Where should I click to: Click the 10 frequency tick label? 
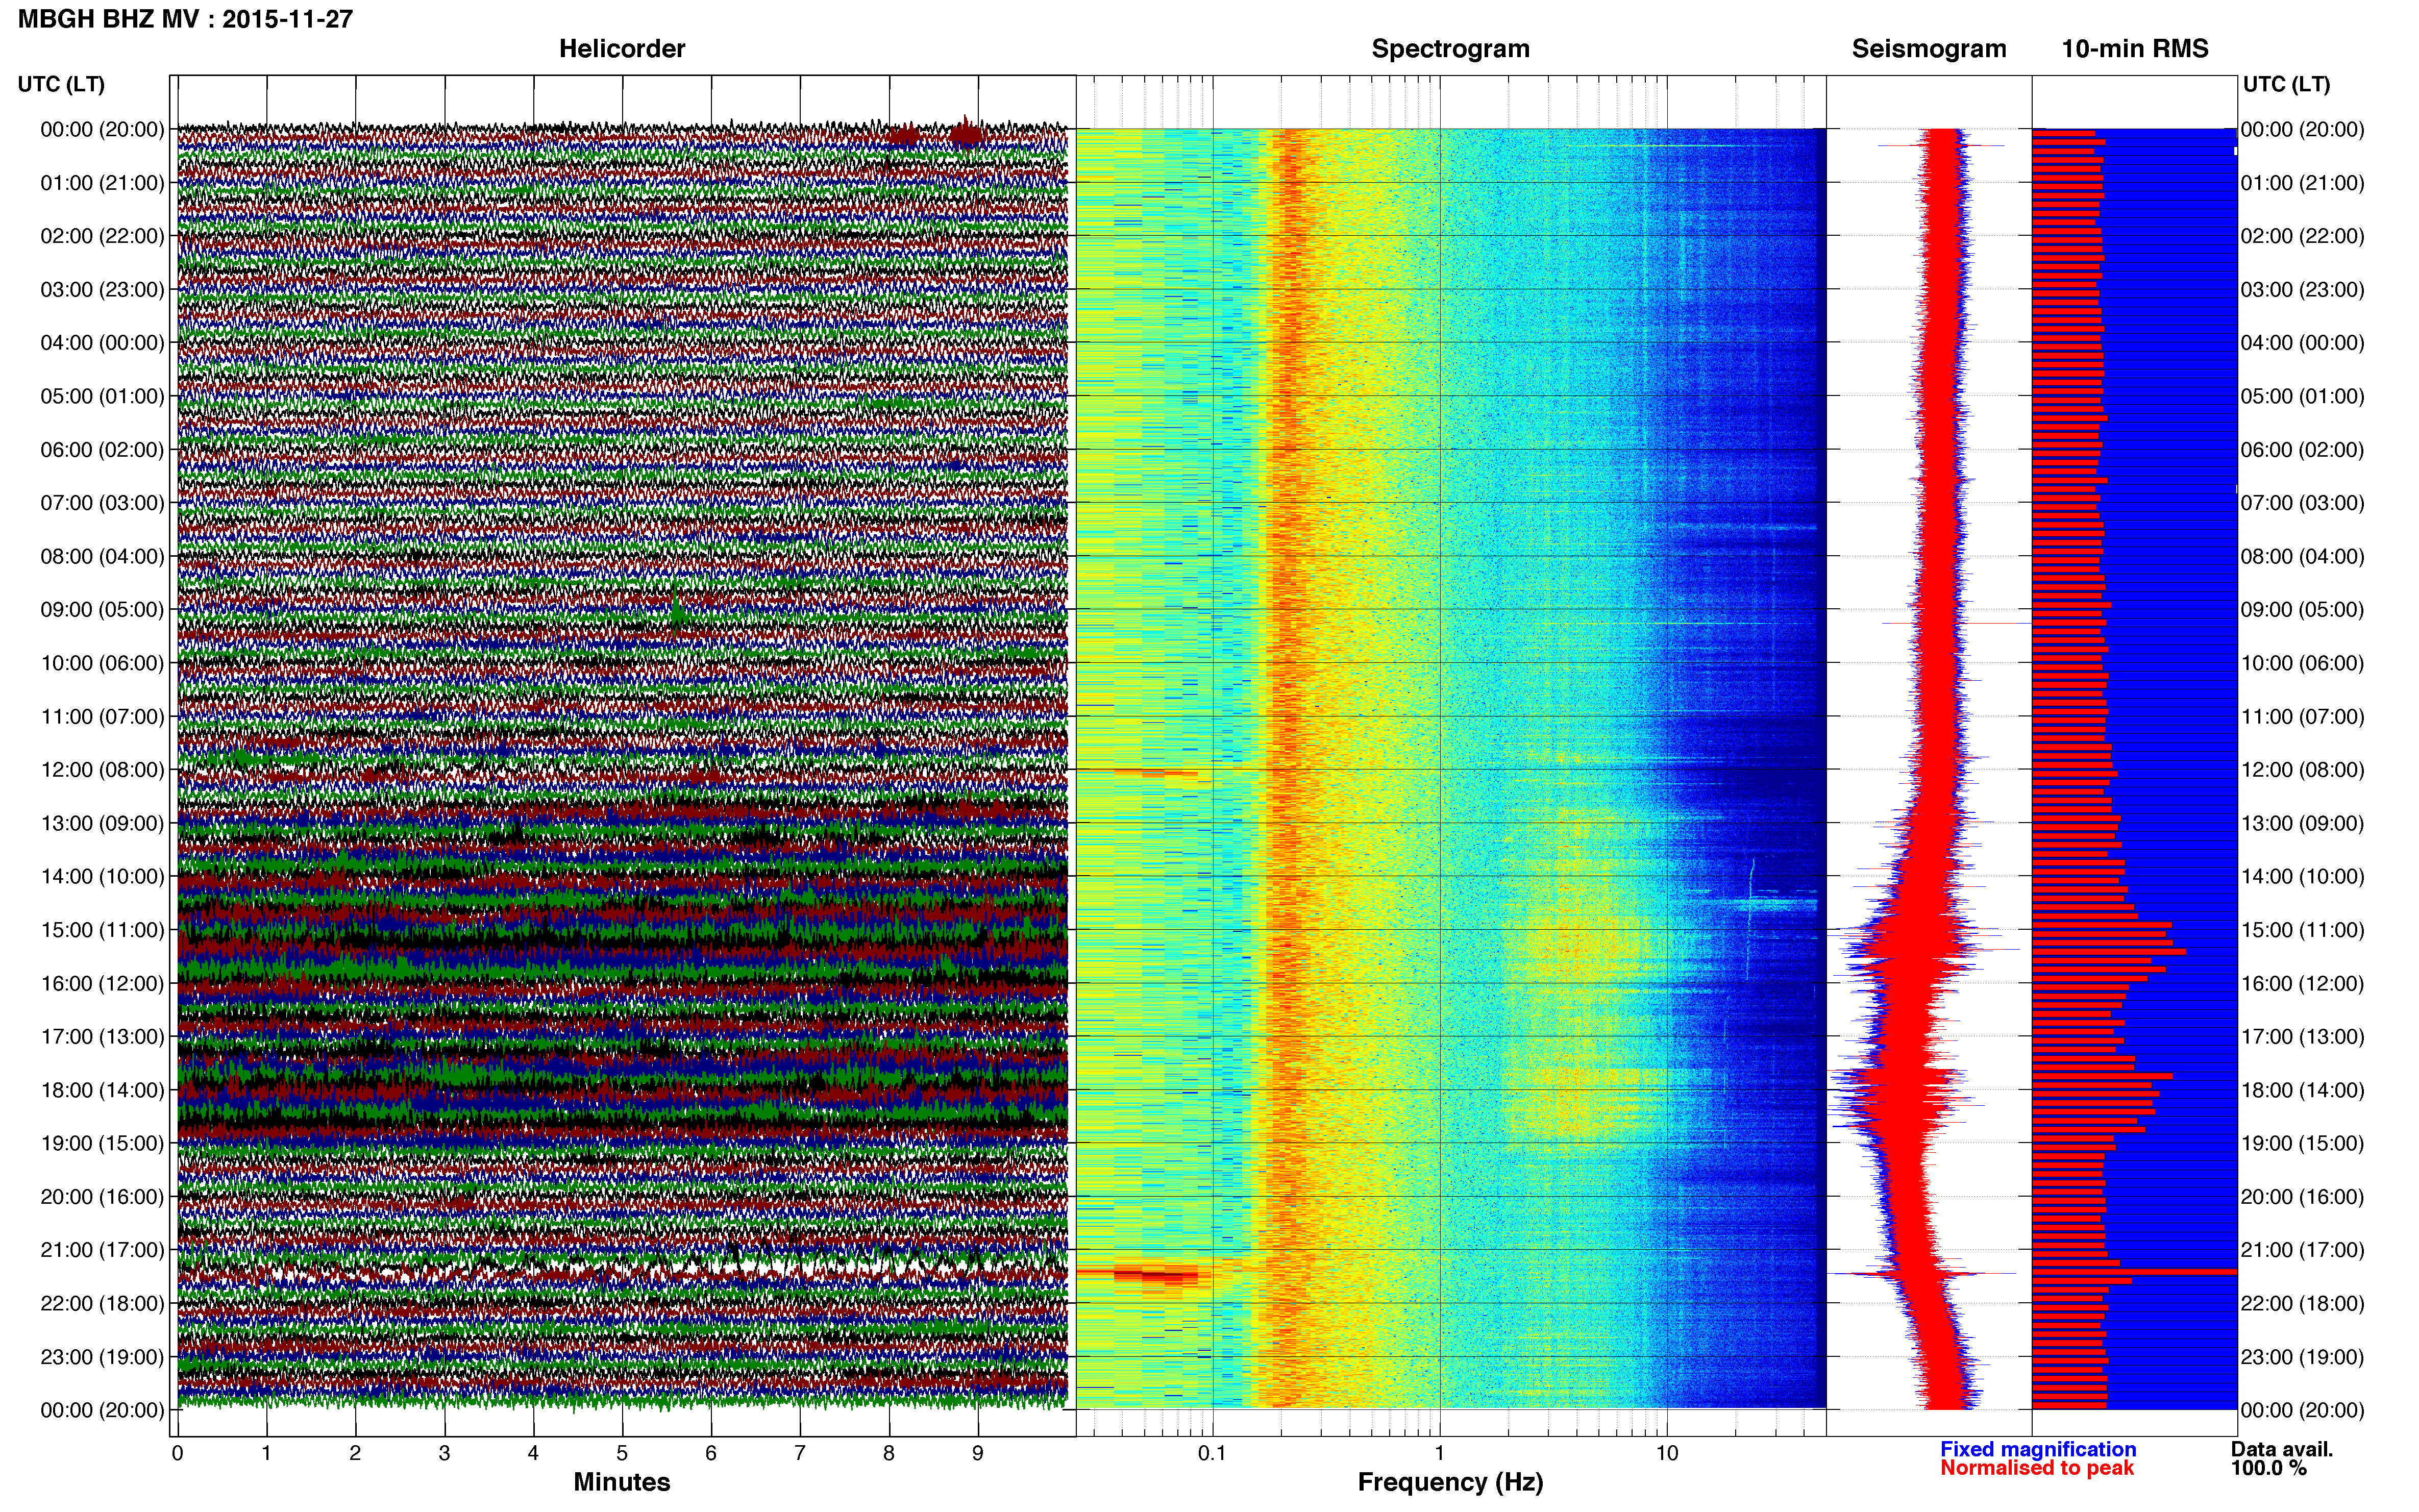1667,1453
